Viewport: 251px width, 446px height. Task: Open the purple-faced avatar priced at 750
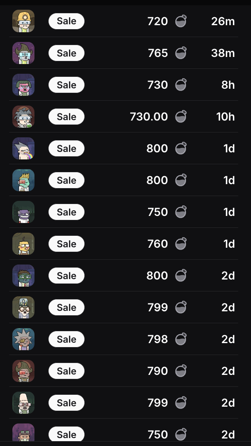click(23, 212)
